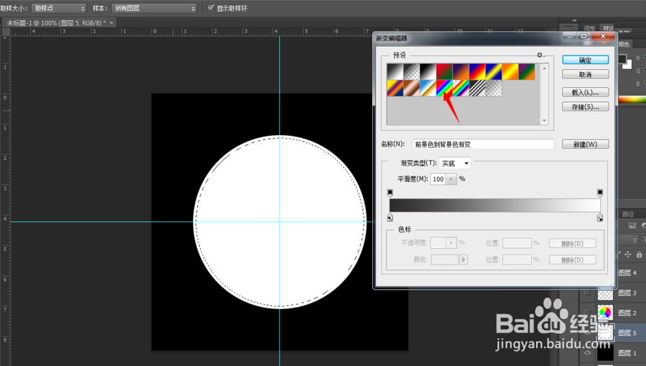
Task: Cancel the gradient editor with 取消
Action: tap(585, 74)
